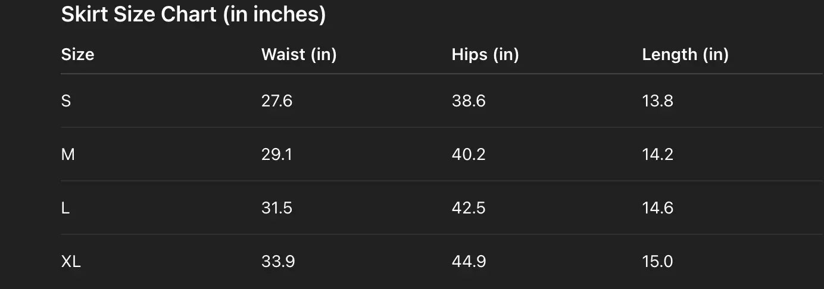Click waist value 31.5

click(277, 208)
